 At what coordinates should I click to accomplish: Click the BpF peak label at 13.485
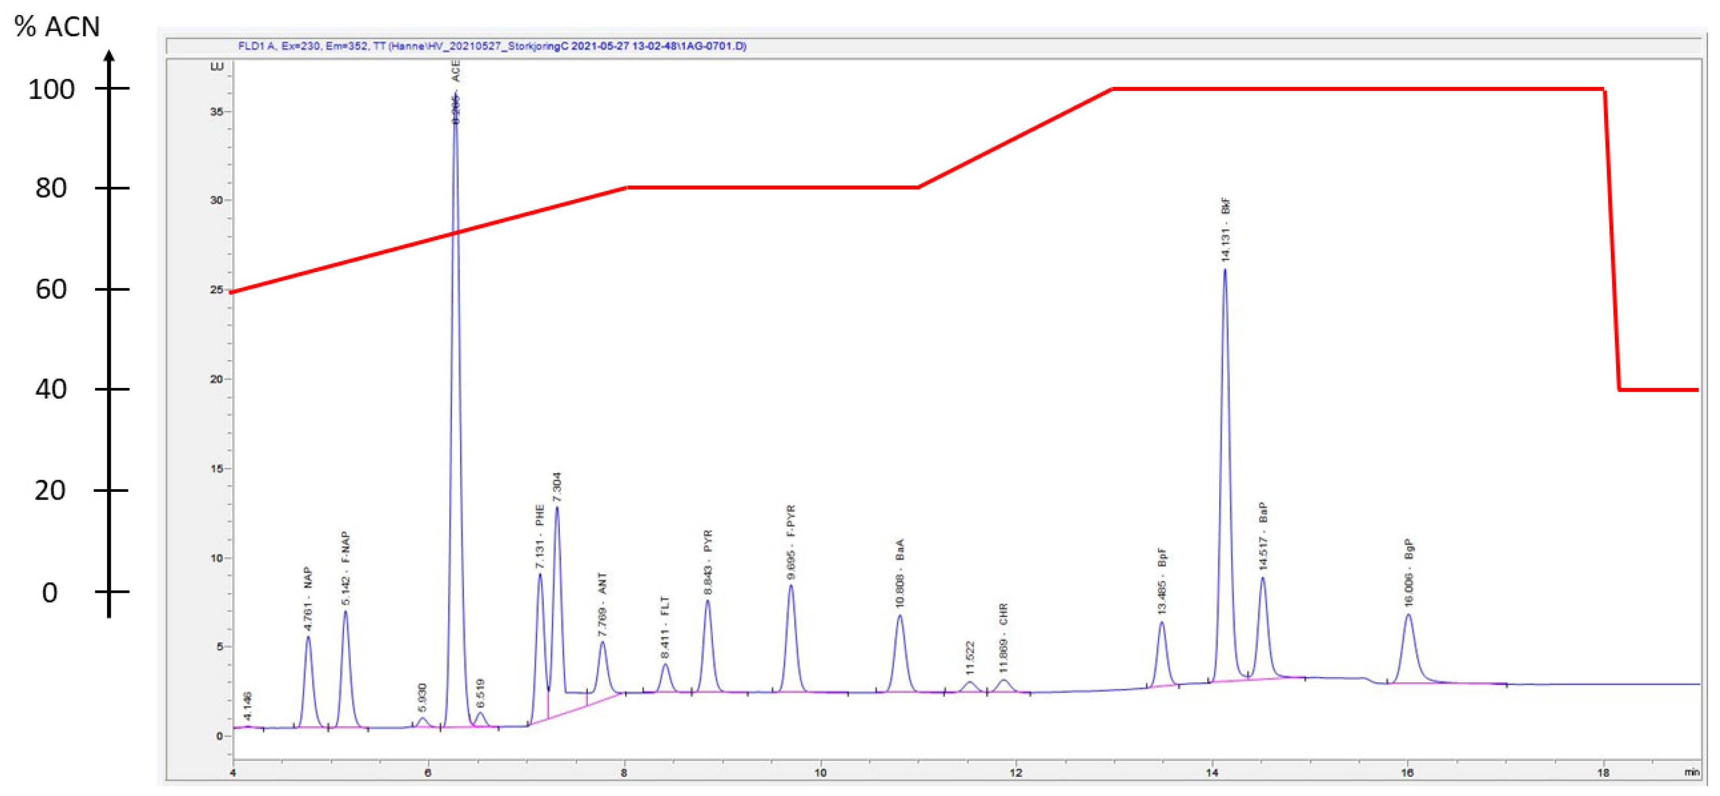pos(1163,581)
